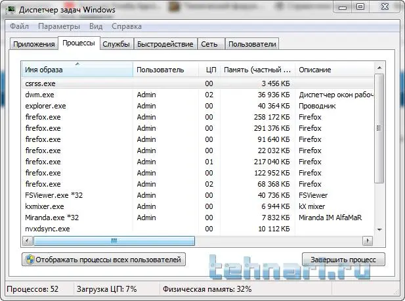405x301 pixels.
Task: Sort by Пользователь column header
Action: (x=165, y=70)
